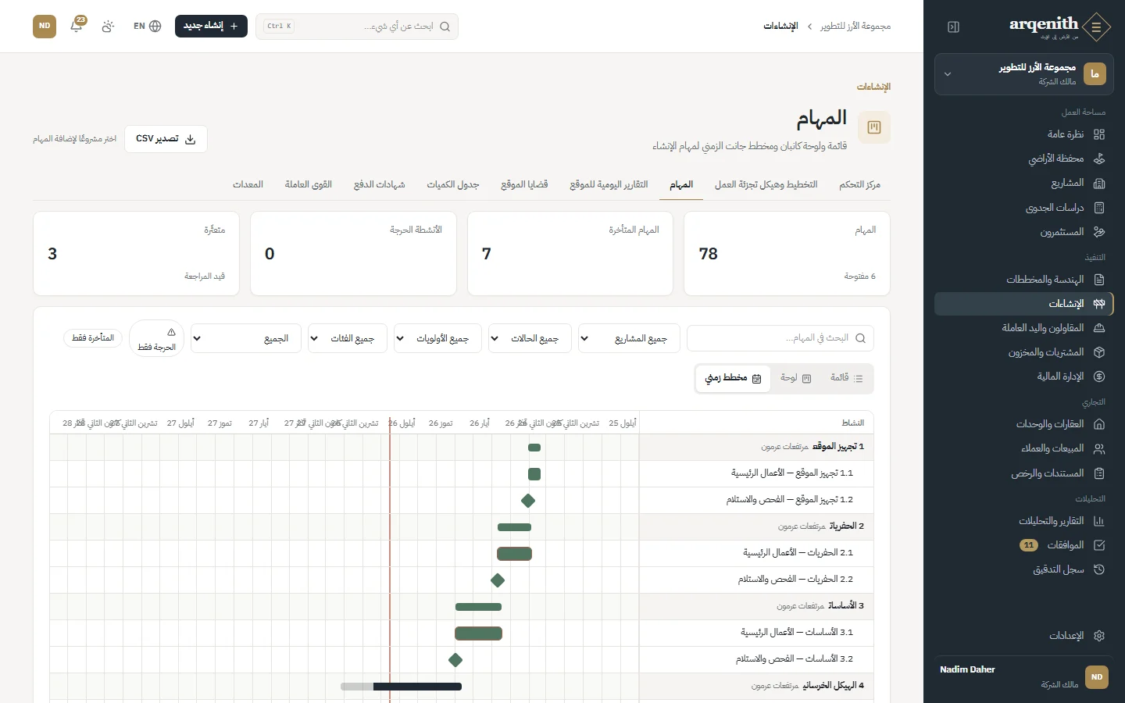Open جميع الحالات dropdown

530,338
